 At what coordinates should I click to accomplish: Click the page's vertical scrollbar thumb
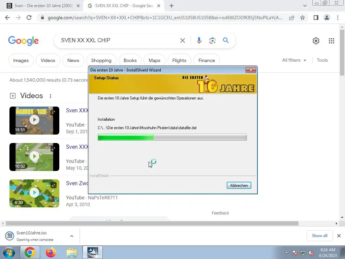pos(342,52)
